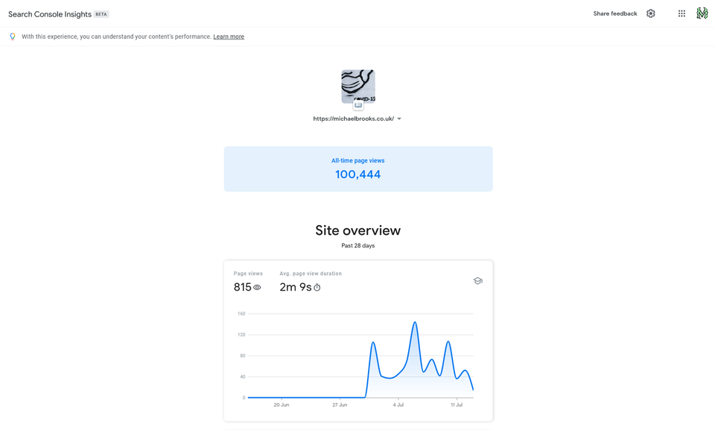Click the profile avatar icon

[701, 13]
